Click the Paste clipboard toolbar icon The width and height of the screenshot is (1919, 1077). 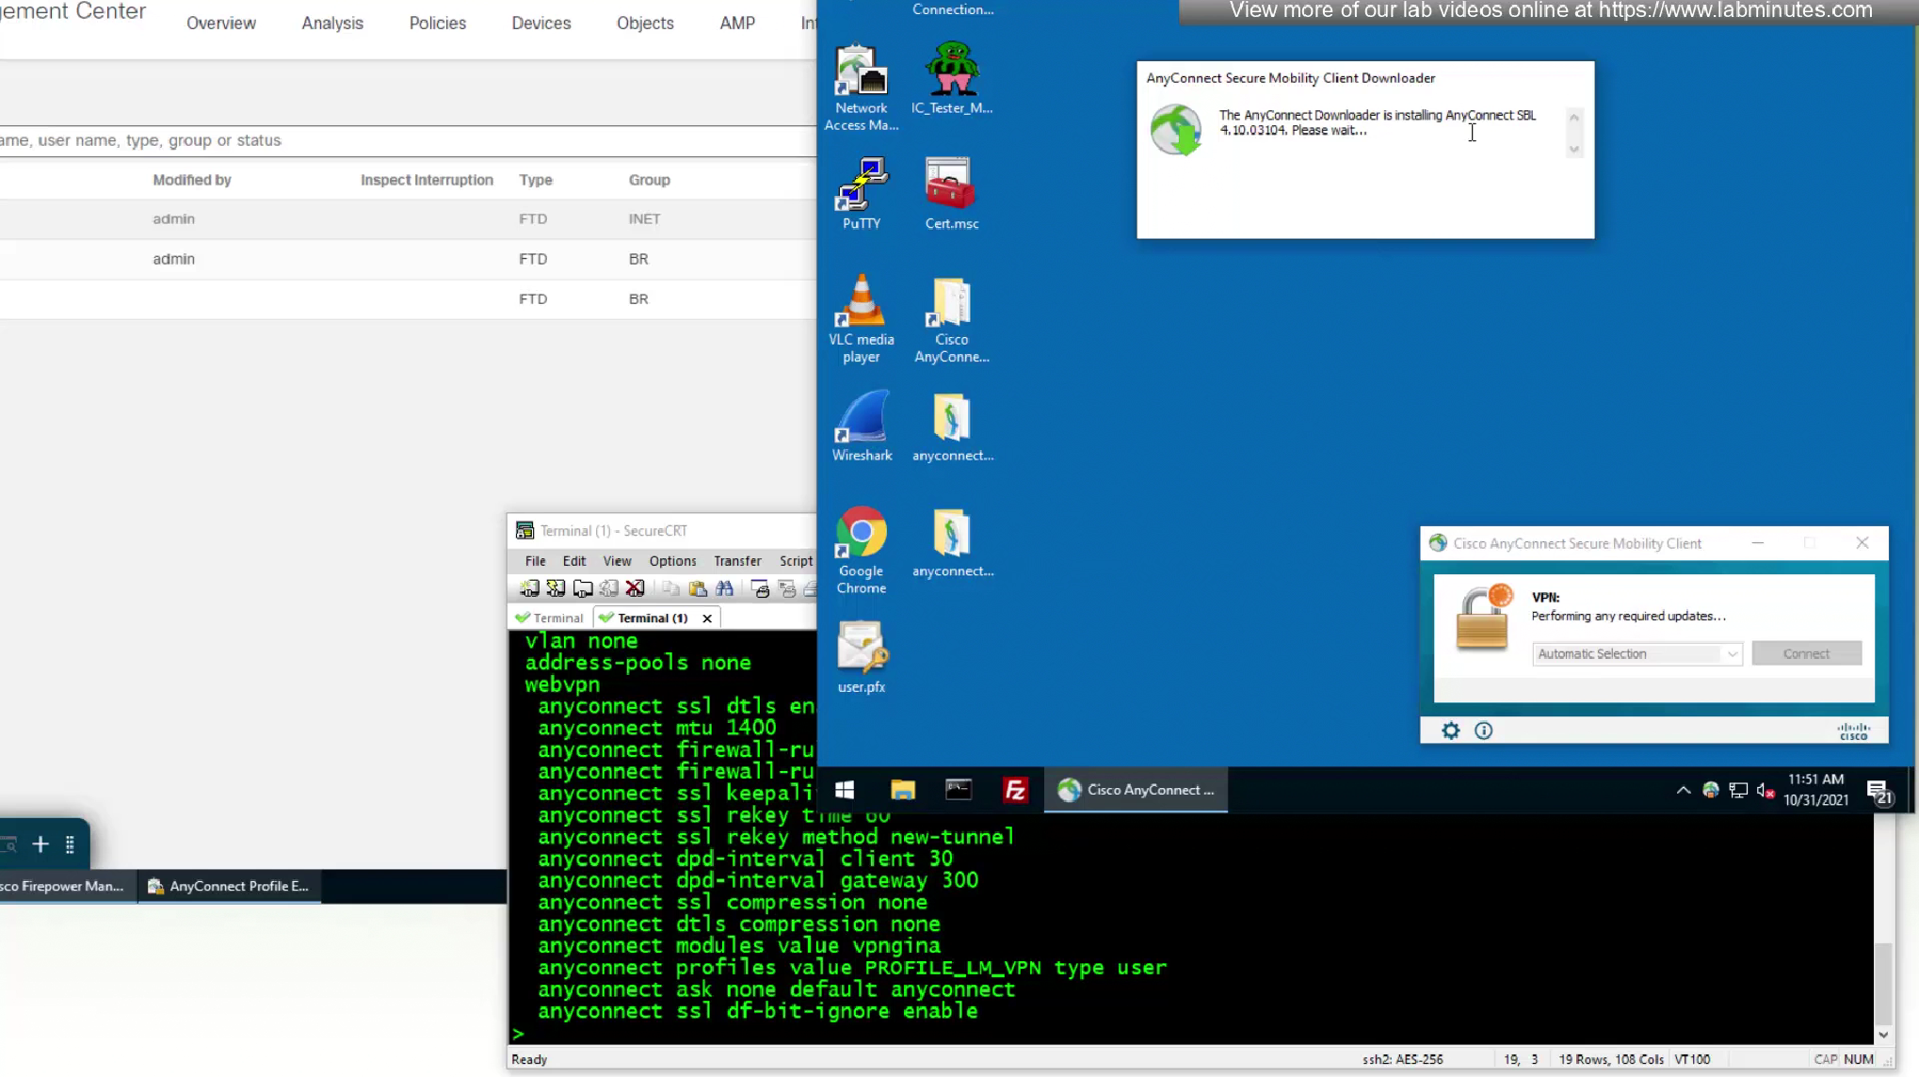coord(698,588)
